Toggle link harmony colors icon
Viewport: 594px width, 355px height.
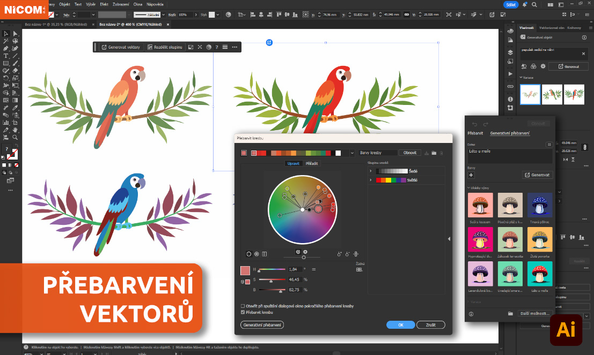point(356,254)
